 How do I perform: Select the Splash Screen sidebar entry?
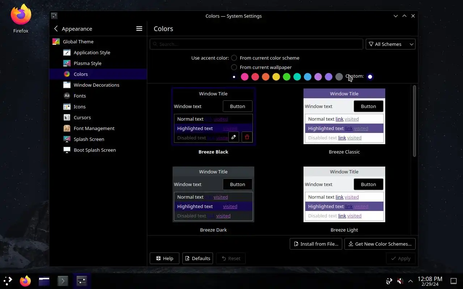(x=98, y=139)
